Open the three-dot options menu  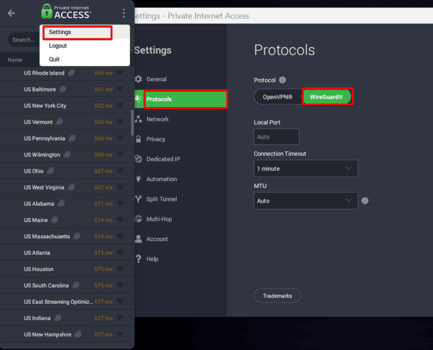point(123,13)
